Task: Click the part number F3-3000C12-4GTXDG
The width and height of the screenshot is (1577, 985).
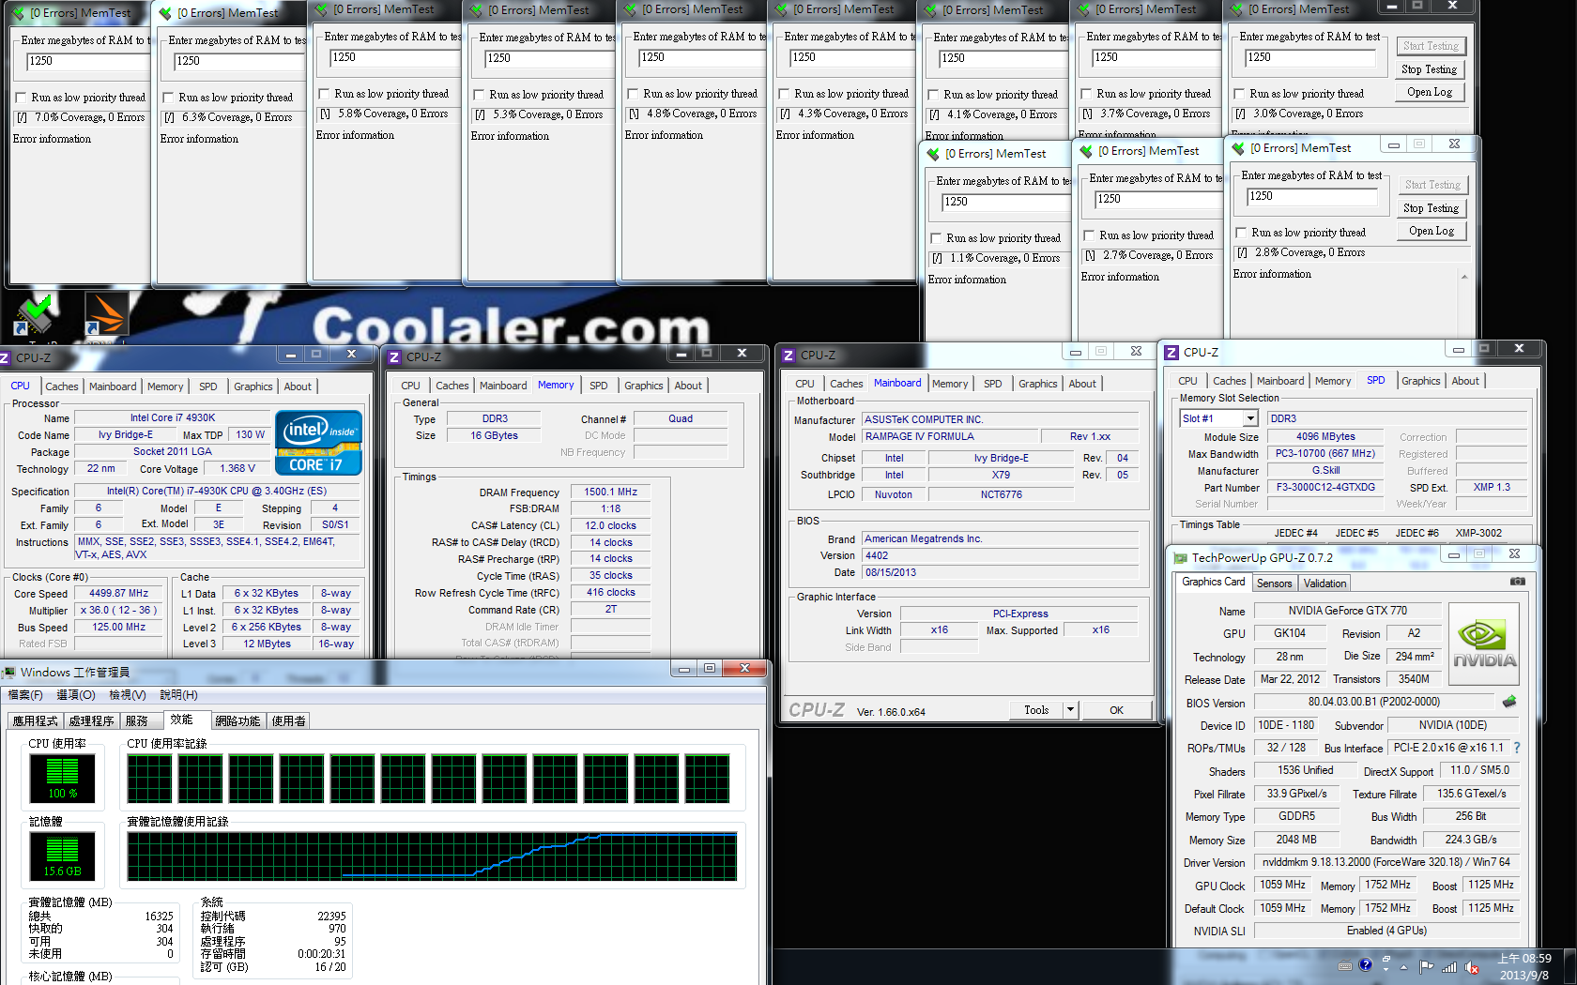Action: 1325,488
